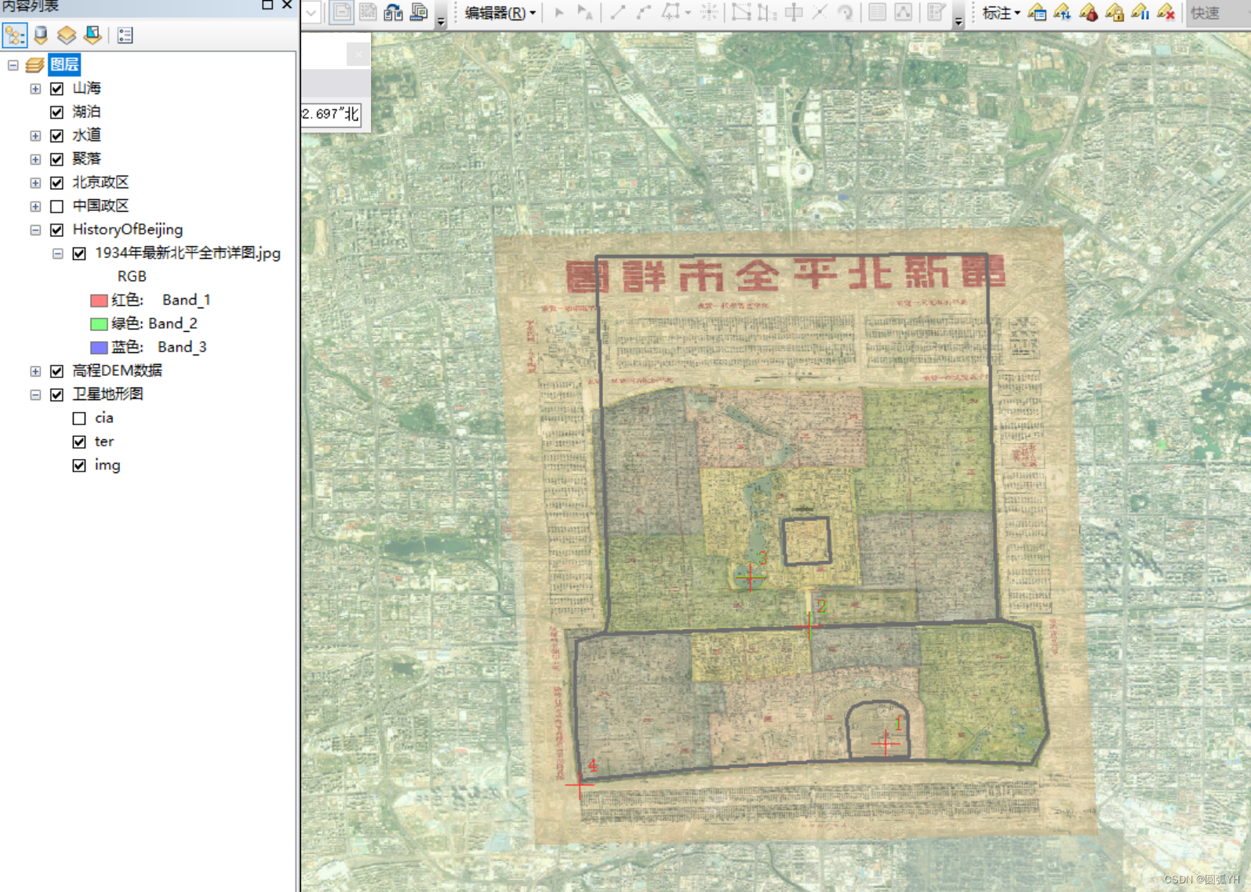Select the Point construction tool

[x=709, y=13]
